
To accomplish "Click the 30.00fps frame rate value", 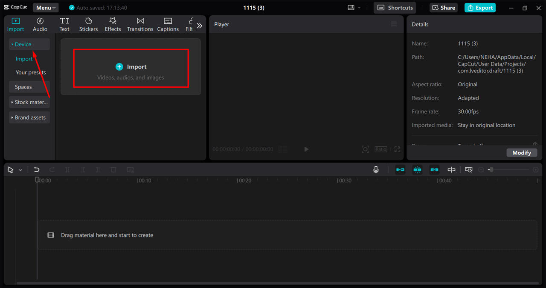I will tap(468, 111).
